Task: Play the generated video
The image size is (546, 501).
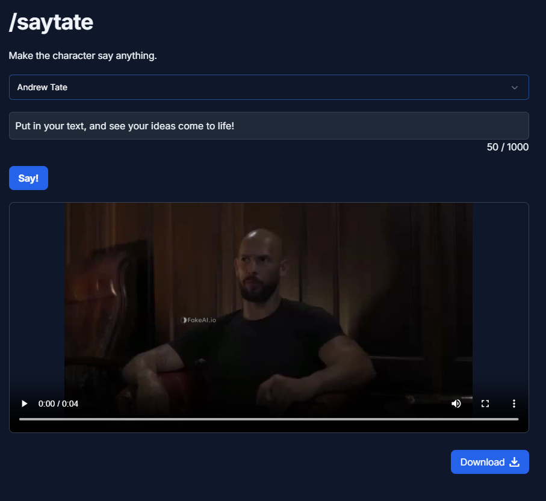Action: click(24, 404)
